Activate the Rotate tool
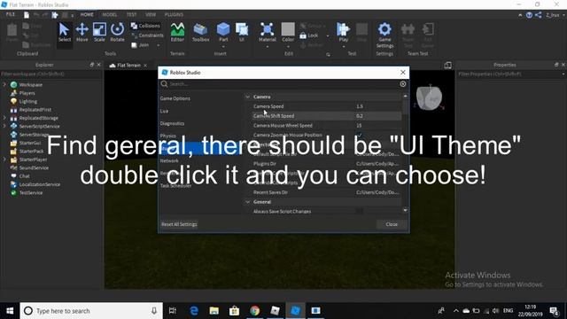This screenshot has width=567, height=319. pyautogui.click(x=117, y=33)
